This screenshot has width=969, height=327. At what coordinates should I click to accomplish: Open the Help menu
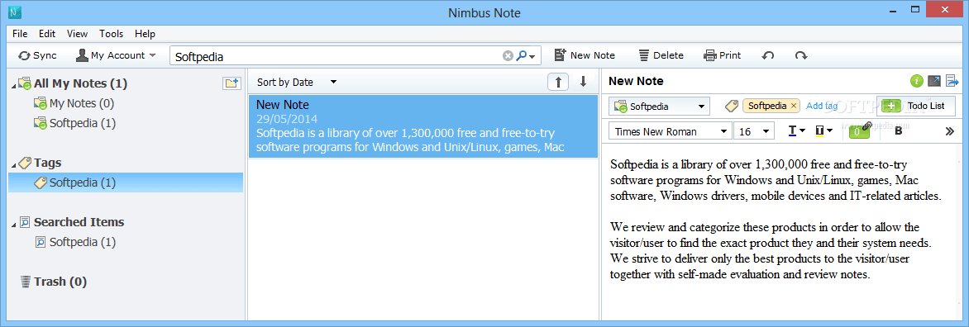click(145, 34)
